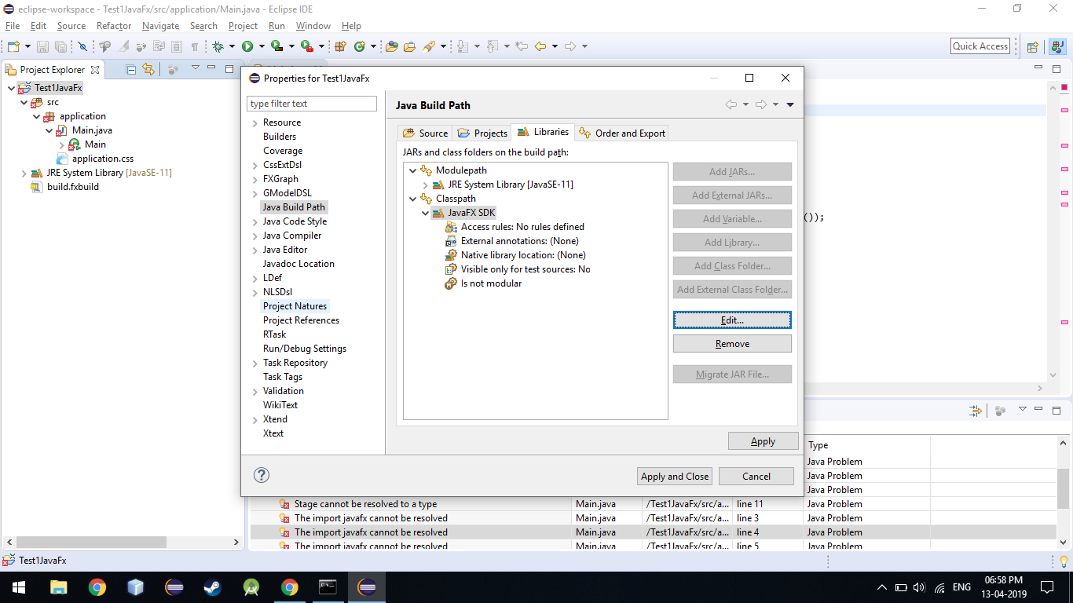Click Remove to delete JavaFX SDK library
Viewport: 1073px width, 603px height.
(732, 344)
